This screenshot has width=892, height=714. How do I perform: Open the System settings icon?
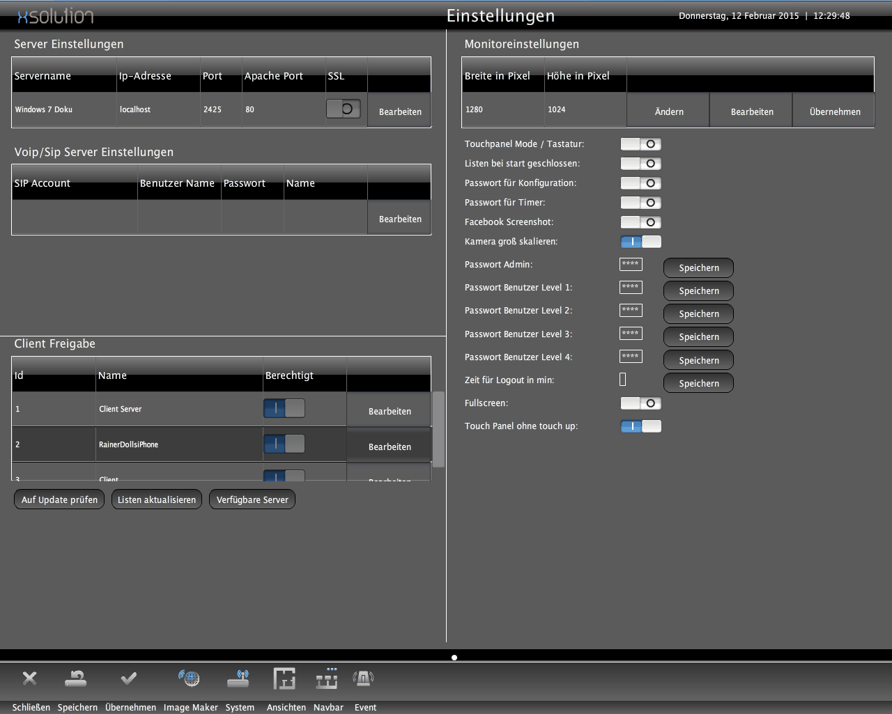(x=238, y=678)
